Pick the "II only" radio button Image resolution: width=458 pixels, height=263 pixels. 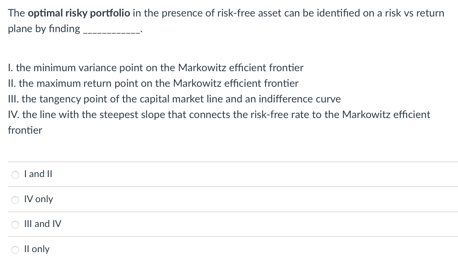[15, 250]
